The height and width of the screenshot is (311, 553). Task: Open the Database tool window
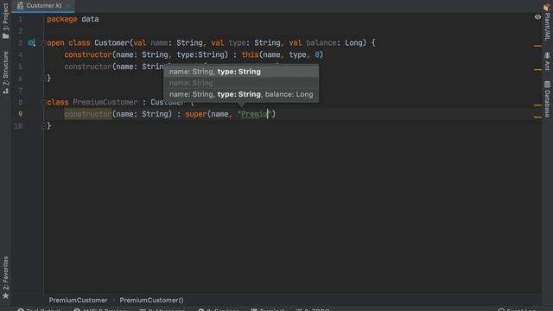coord(547,99)
